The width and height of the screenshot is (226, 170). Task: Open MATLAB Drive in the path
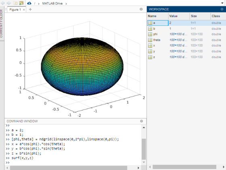point(52,4)
